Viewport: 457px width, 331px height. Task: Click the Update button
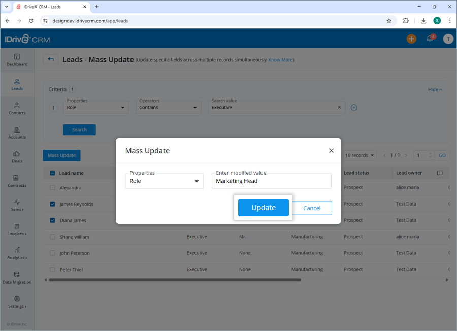click(x=263, y=208)
